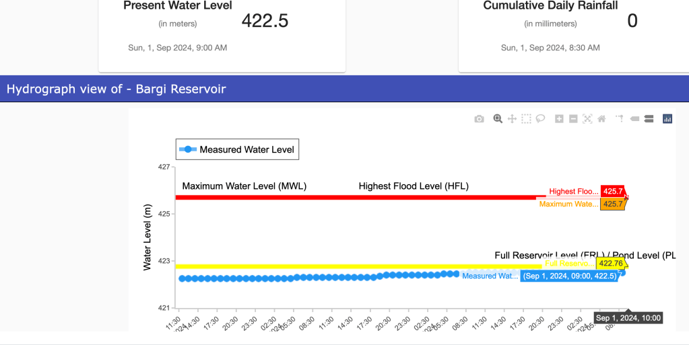This screenshot has height=345, width=689.
Task: Click the Autoscale icon in the chart toolbar
Action: tap(587, 119)
